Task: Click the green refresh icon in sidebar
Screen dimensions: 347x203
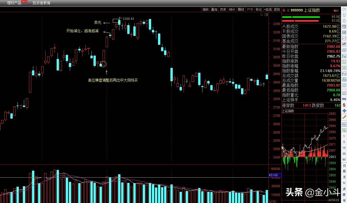Action: pyautogui.click(x=344, y=130)
